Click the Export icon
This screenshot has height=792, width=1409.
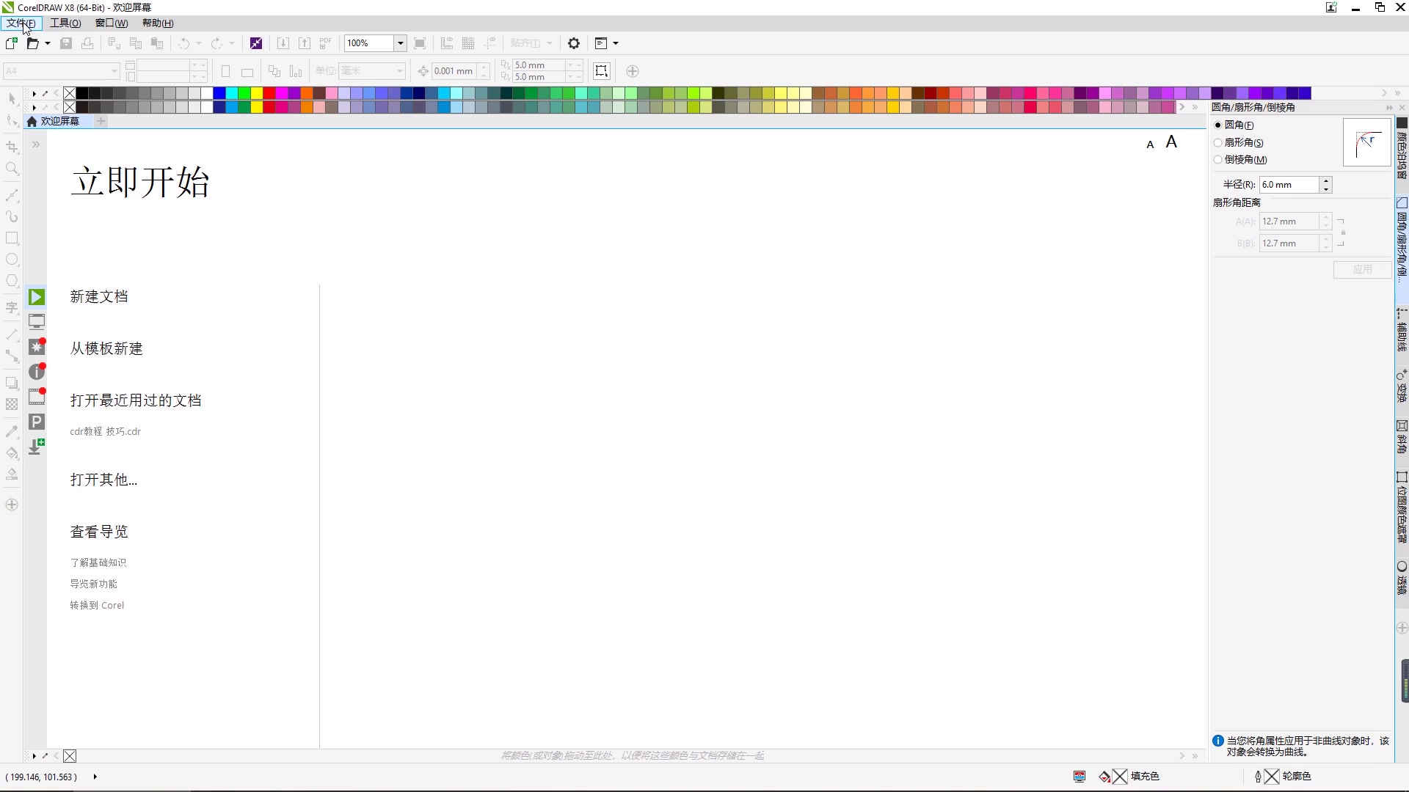305,43
